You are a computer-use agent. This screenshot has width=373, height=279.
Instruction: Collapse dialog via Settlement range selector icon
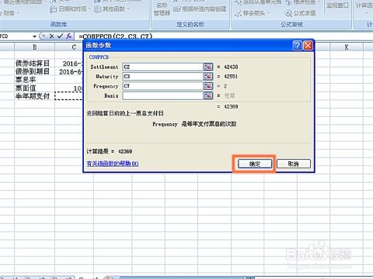tap(207, 67)
